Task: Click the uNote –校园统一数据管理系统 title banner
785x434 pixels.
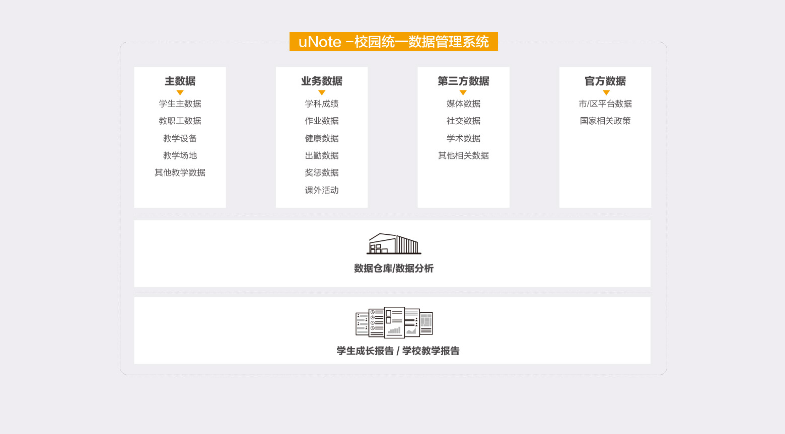Action: pos(394,42)
